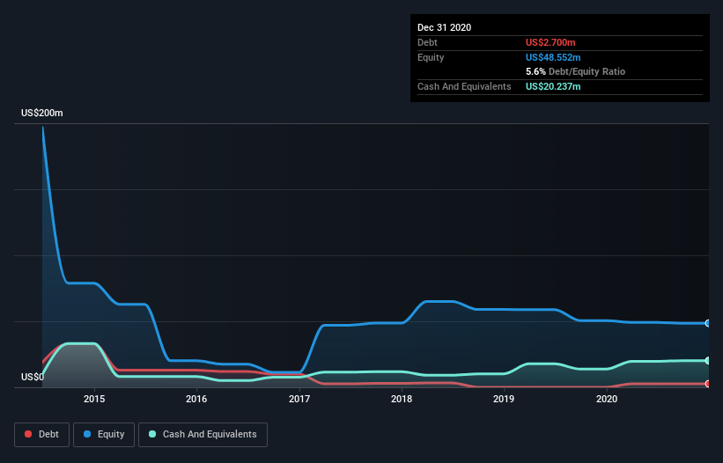Click the red Debt legend dot
Image resolution: width=723 pixels, height=463 pixels.
[28, 434]
